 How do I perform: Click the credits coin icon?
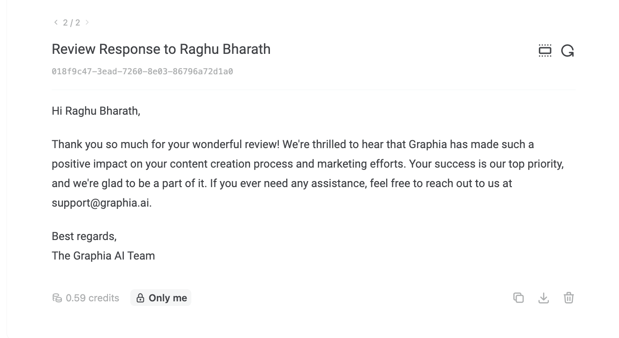57,298
